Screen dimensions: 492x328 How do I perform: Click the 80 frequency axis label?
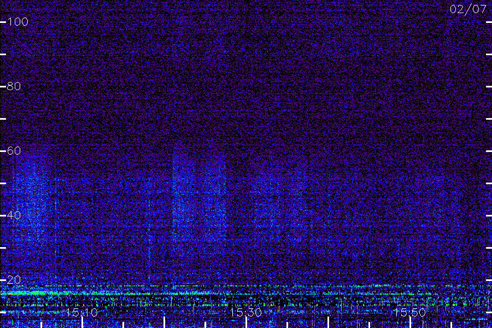click(14, 86)
